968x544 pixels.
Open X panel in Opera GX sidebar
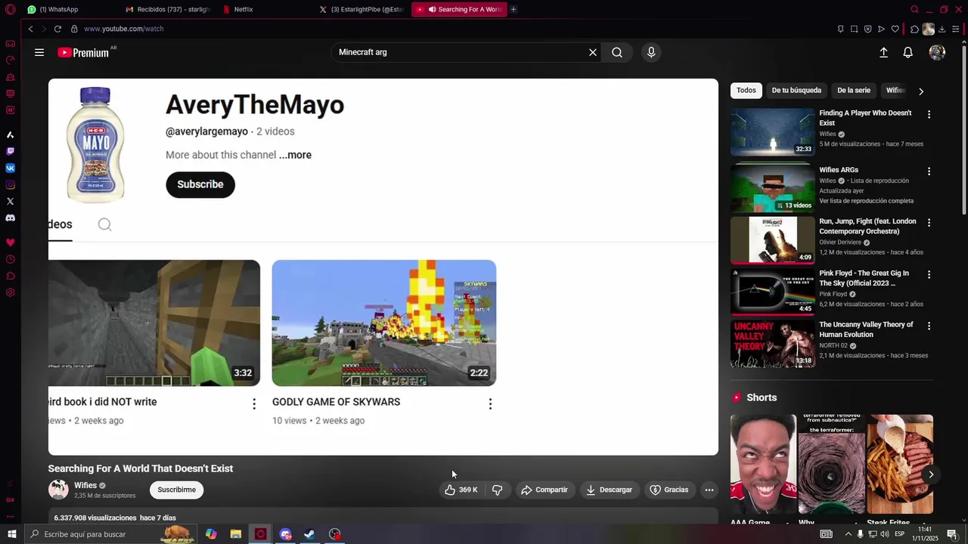(x=10, y=201)
